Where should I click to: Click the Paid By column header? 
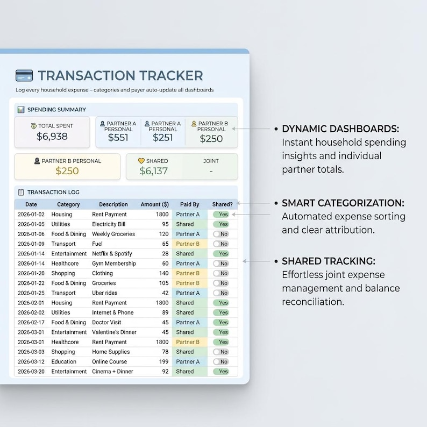[x=189, y=204]
